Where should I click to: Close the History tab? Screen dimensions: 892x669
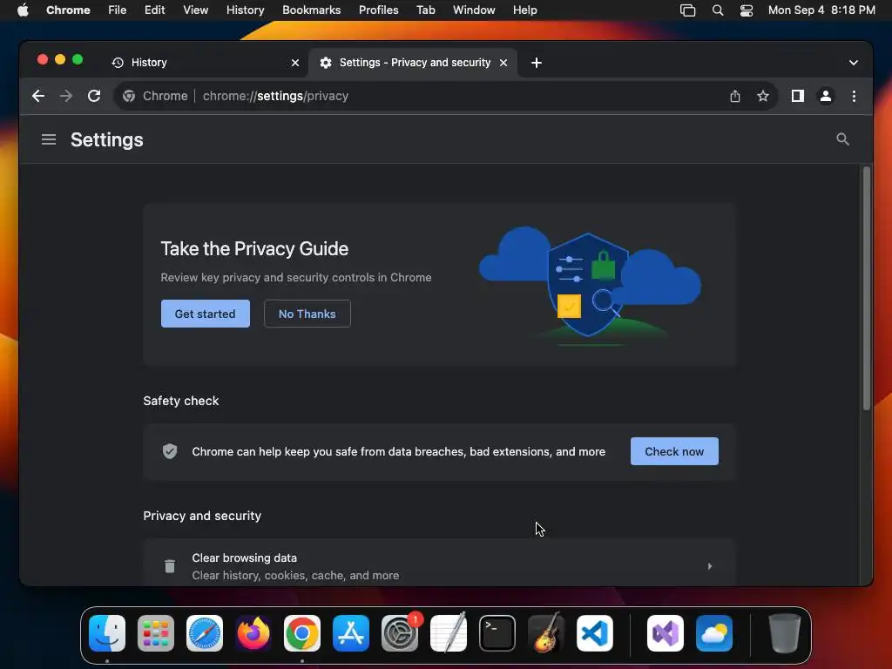(295, 63)
